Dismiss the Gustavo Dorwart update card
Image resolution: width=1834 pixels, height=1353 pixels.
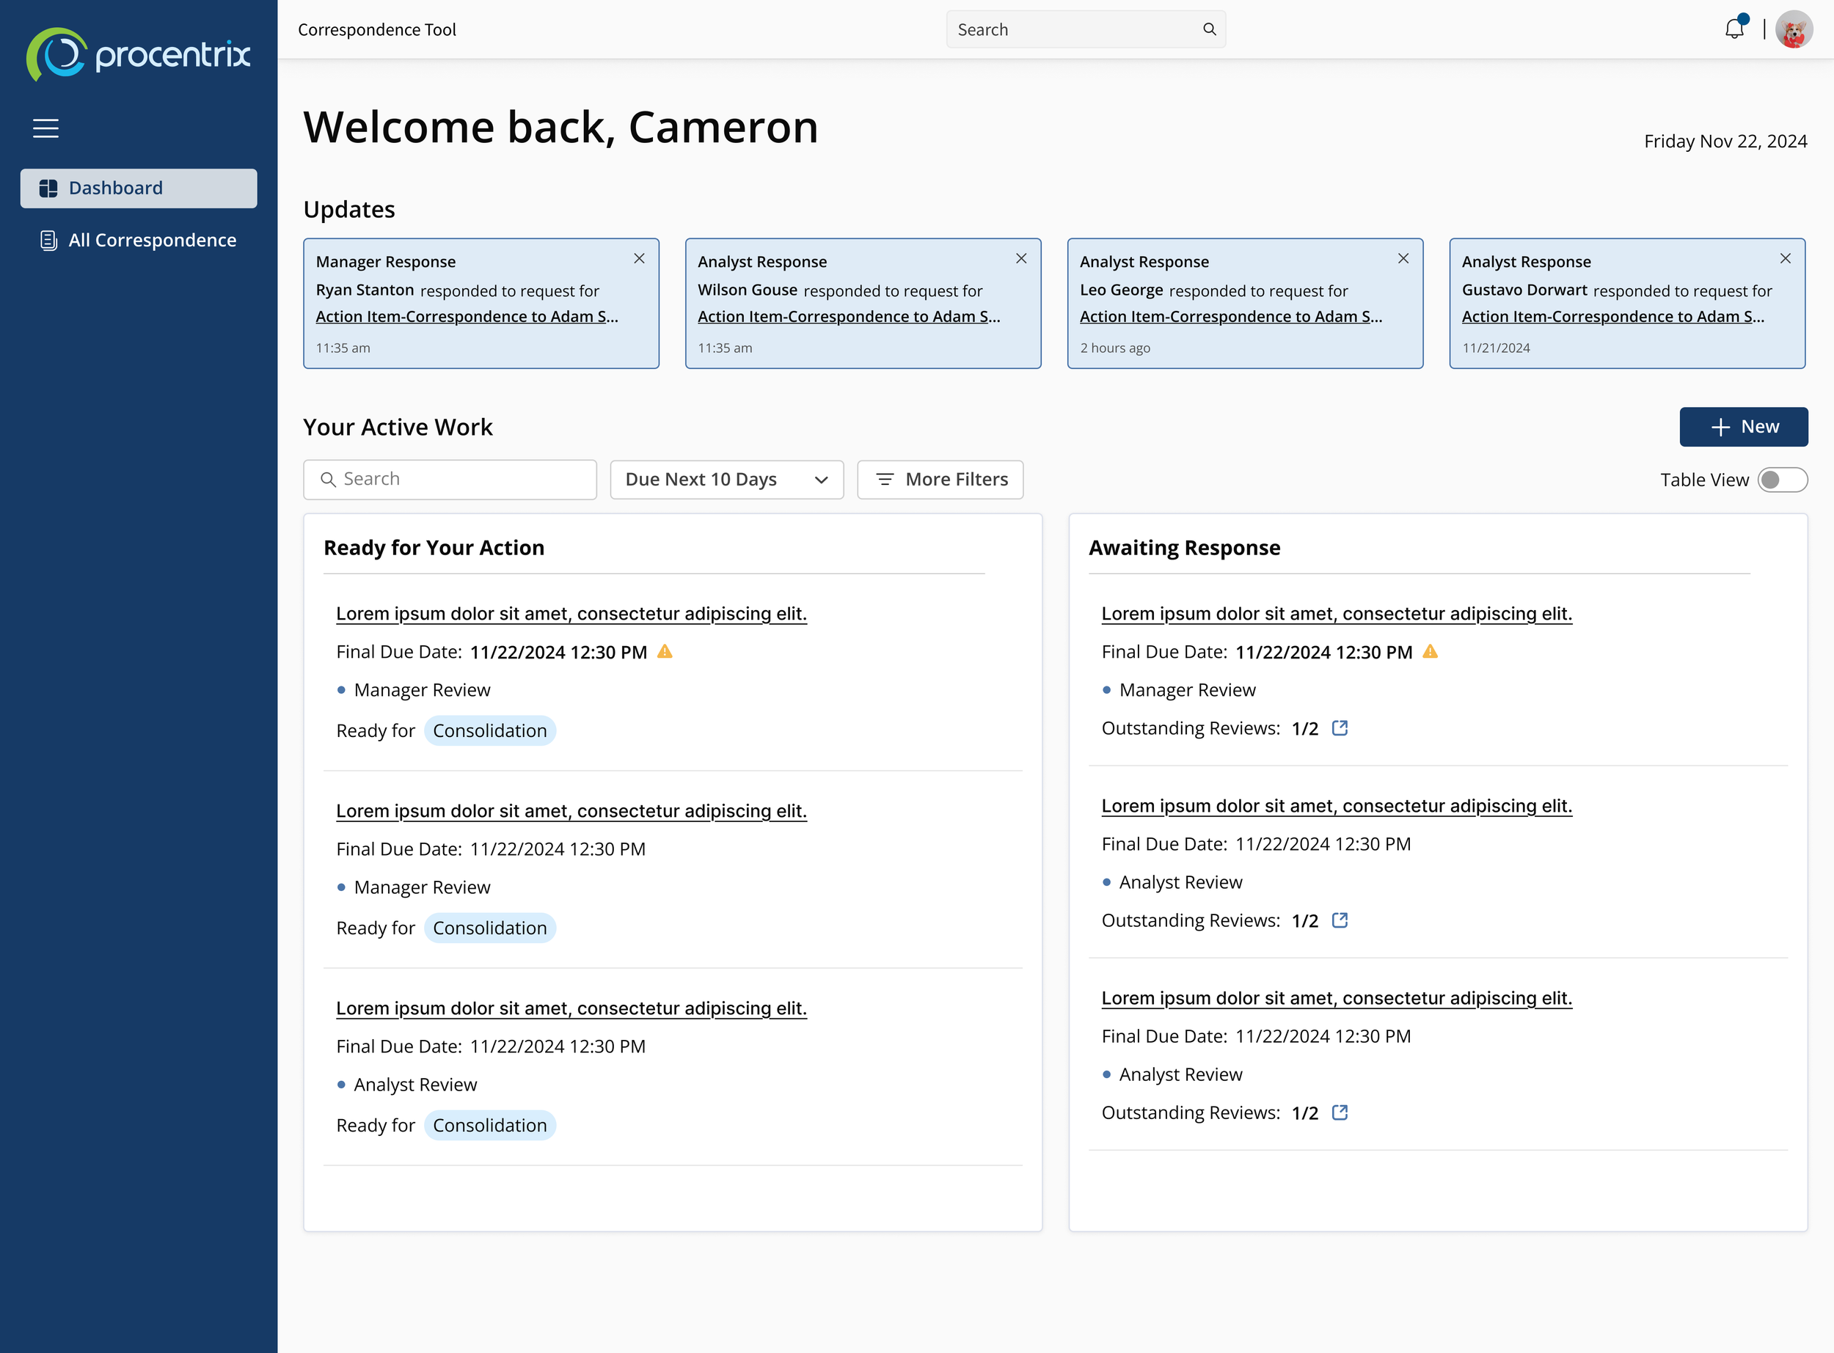(x=1785, y=259)
